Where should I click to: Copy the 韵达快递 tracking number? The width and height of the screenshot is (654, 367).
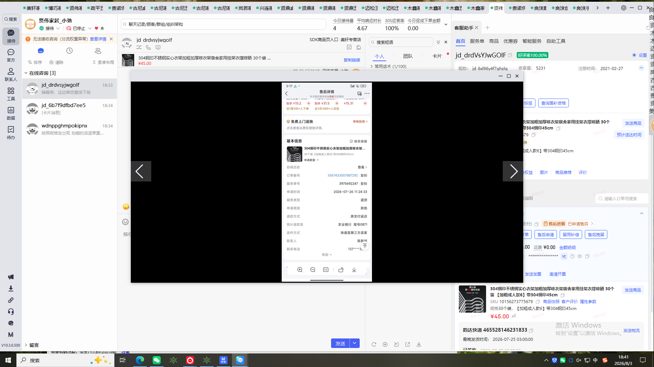click(531, 330)
